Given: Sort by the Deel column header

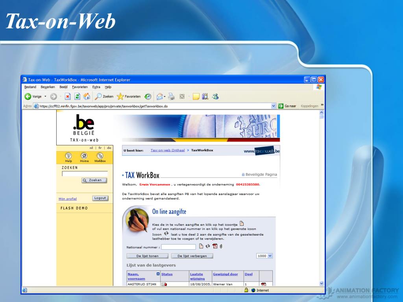Looking at the screenshot, I should tap(249, 274).
